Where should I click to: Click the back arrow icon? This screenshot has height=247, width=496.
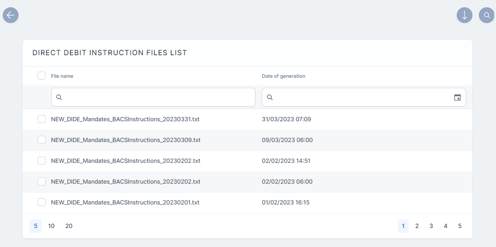10,15
